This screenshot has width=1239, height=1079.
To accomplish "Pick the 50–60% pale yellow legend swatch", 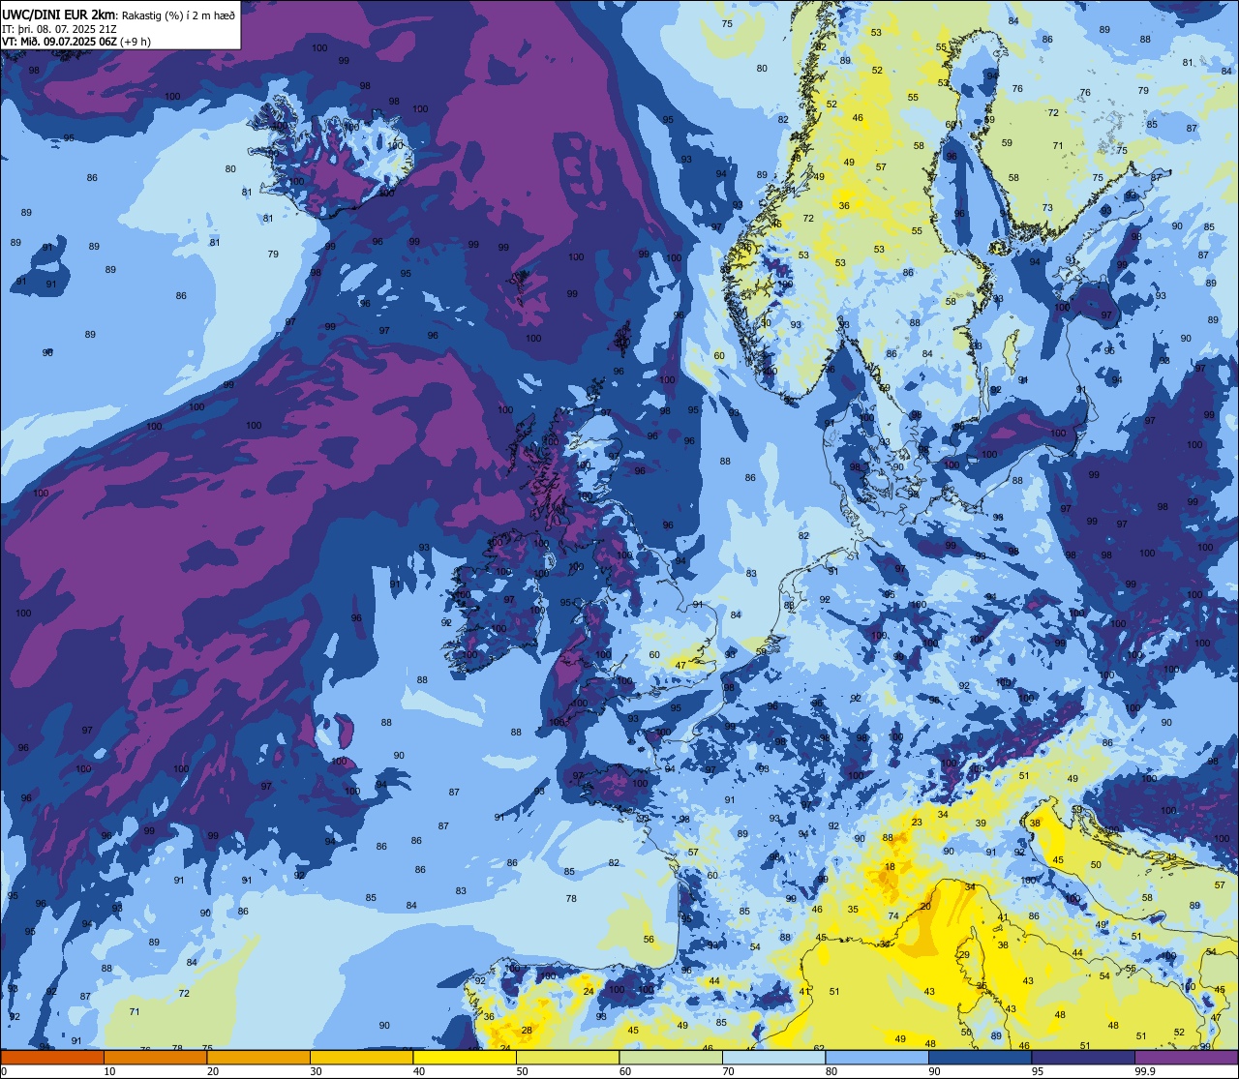I will point(567,1057).
